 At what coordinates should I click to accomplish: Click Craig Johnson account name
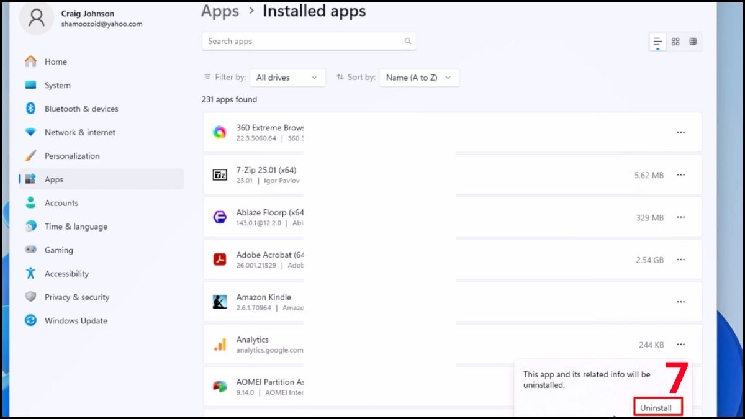[x=88, y=13]
